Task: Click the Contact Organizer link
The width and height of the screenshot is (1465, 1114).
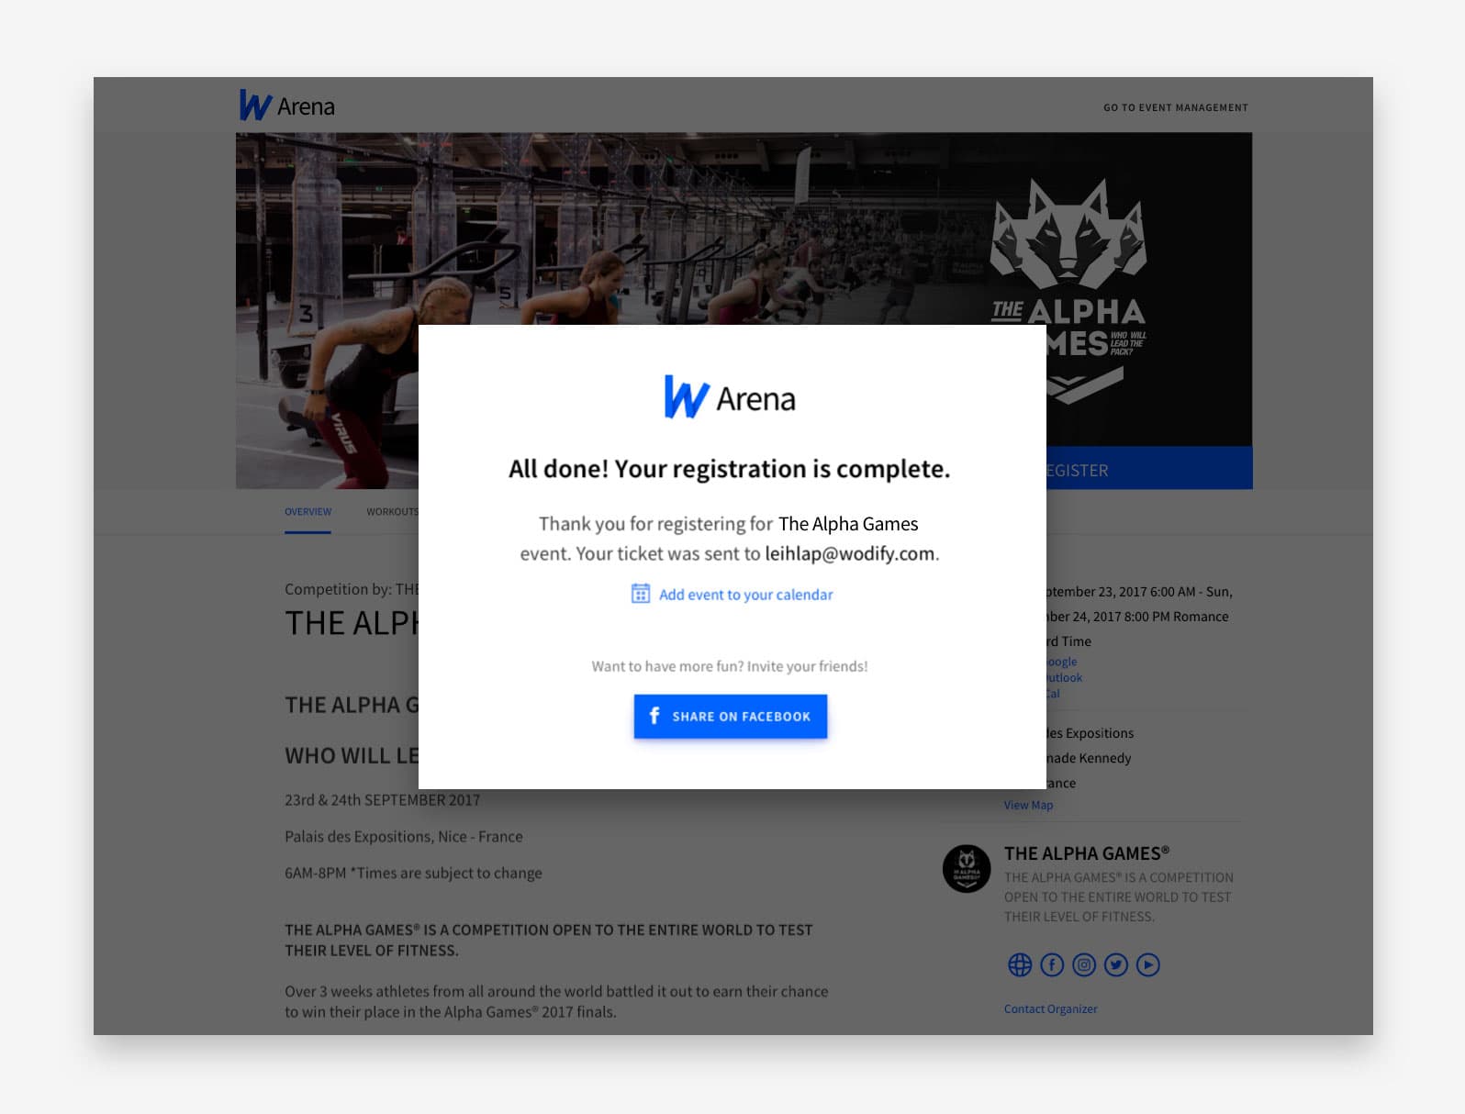Action: [1050, 1008]
